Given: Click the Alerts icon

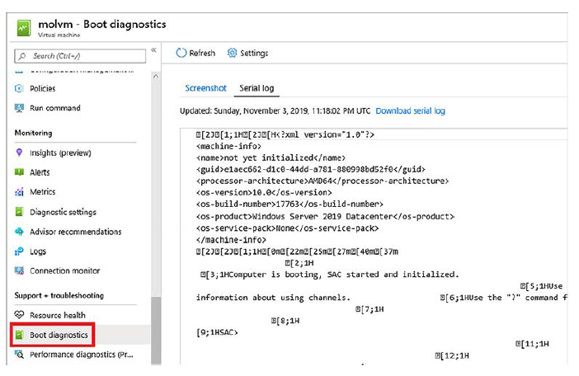Looking at the screenshot, I should click(21, 172).
